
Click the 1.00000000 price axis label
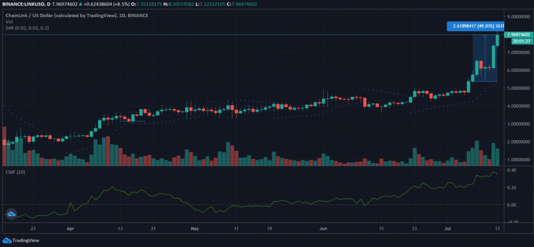[x=518, y=160]
